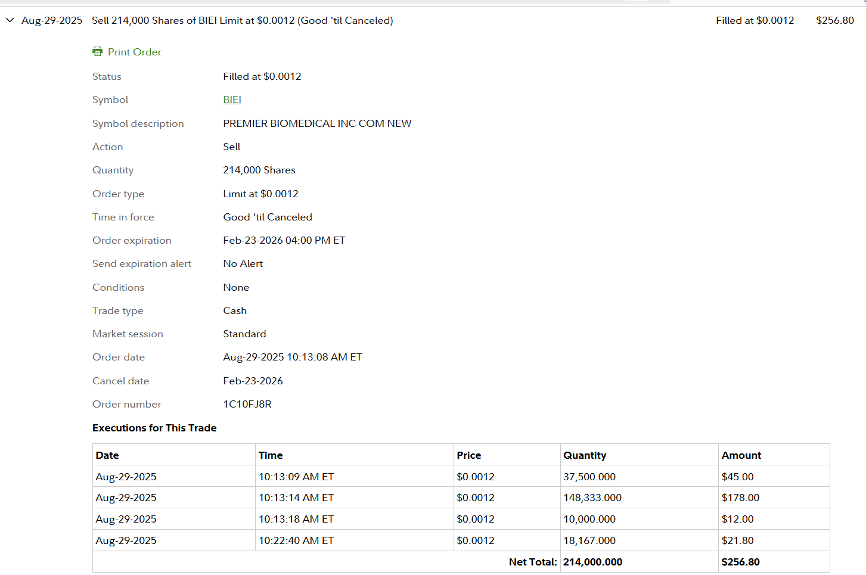Image resolution: width=866 pixels, height=575 pixels.
Task: Click execution amount '$178.00'
Action: coord(741,498)
